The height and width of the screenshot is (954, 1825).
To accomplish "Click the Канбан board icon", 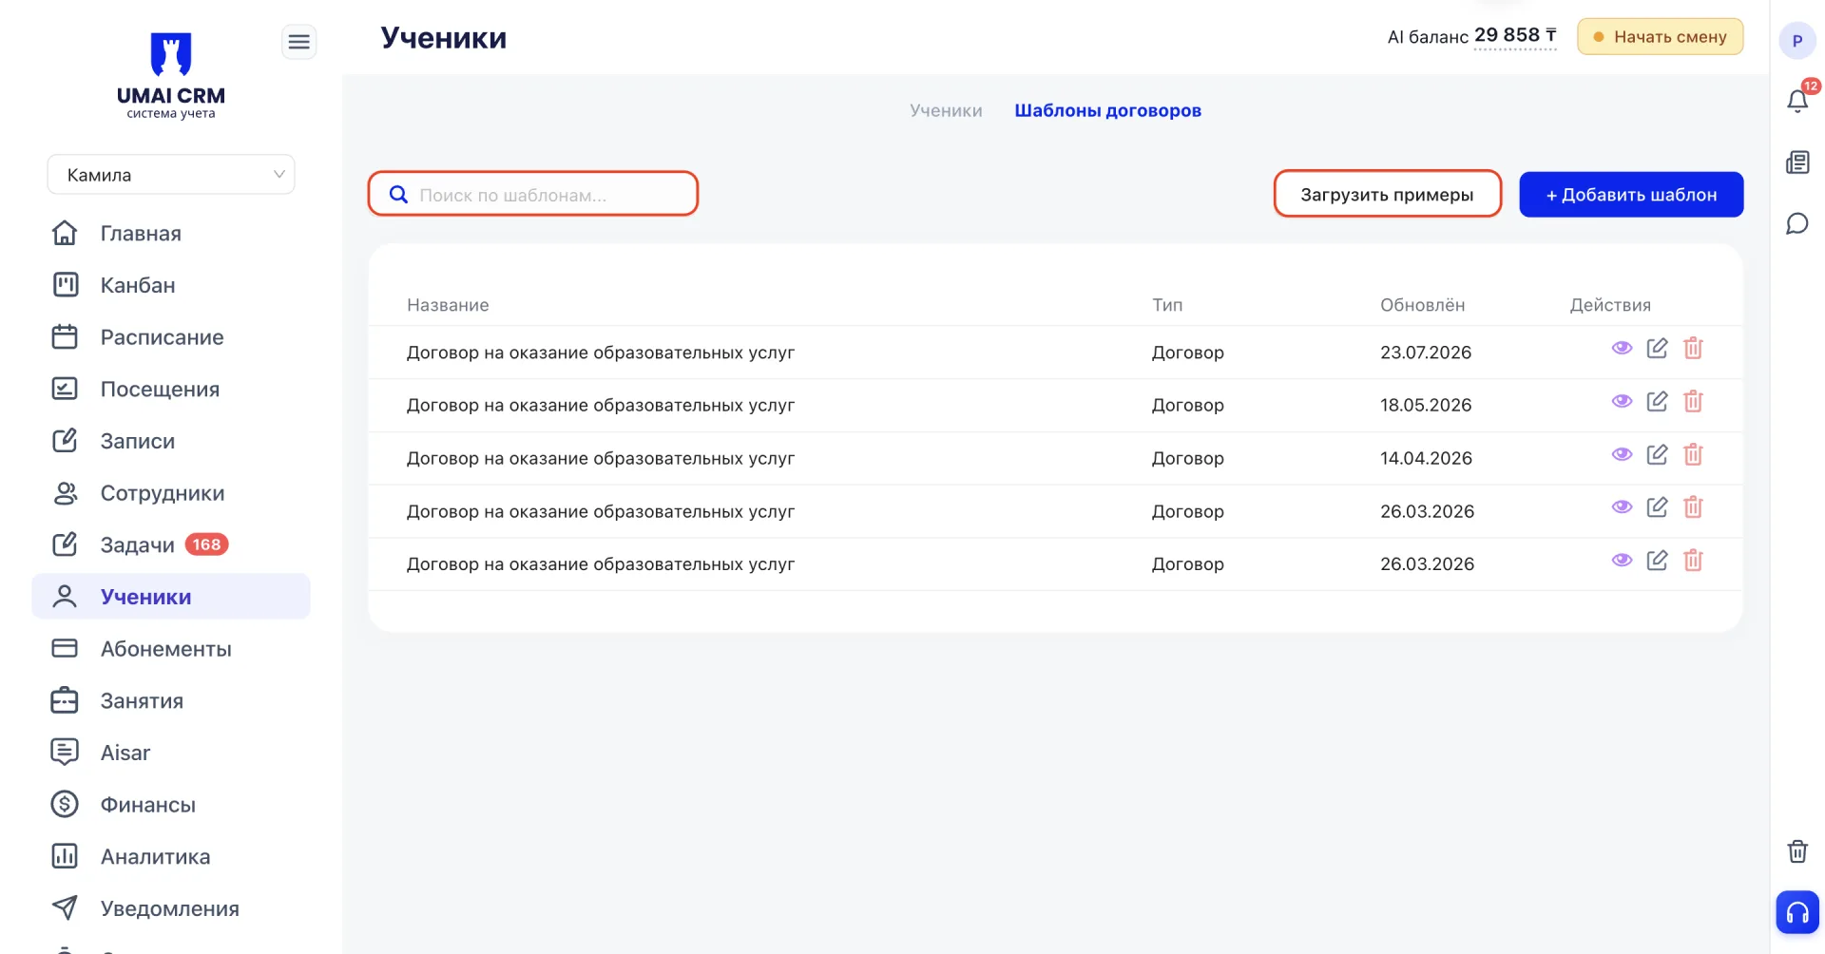I will tap(65, 285).
